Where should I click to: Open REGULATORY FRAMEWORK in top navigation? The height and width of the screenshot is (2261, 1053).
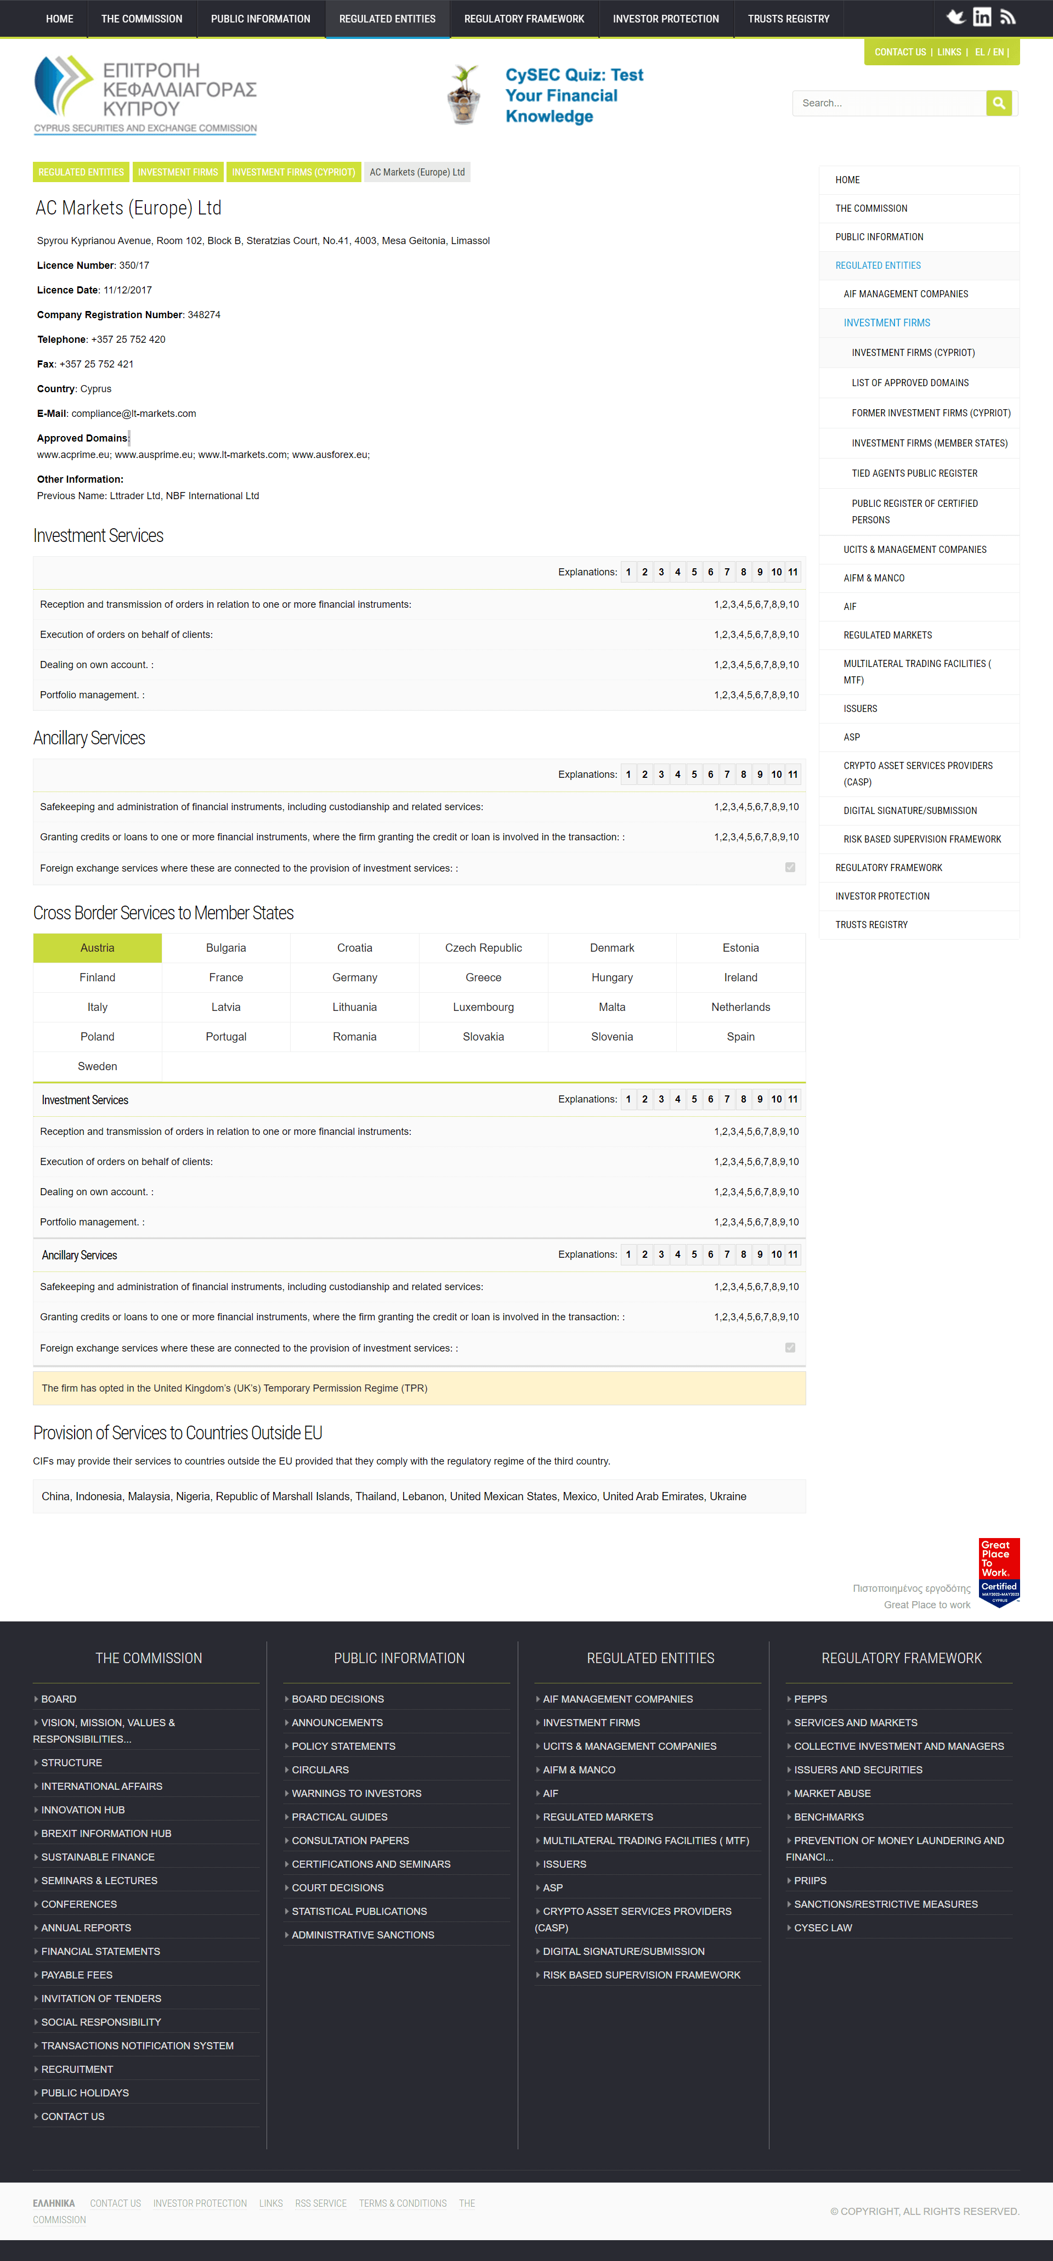point(524,19)
